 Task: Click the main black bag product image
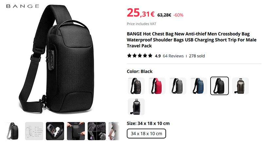point(57,60)
